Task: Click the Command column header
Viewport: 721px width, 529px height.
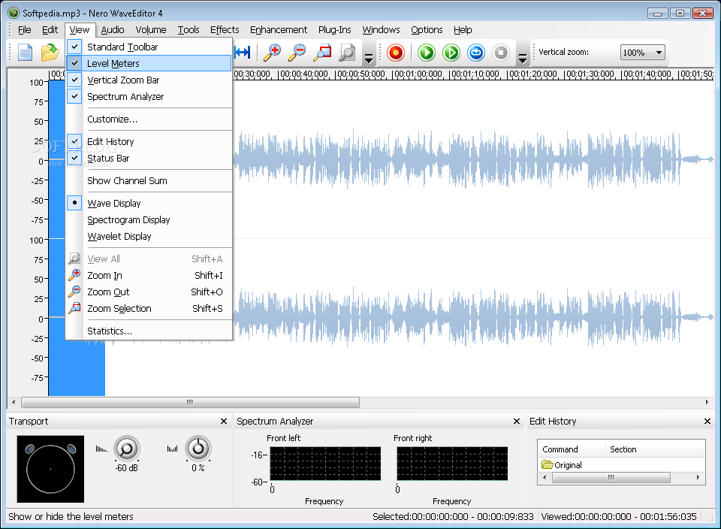Action: tap(572, 449)
